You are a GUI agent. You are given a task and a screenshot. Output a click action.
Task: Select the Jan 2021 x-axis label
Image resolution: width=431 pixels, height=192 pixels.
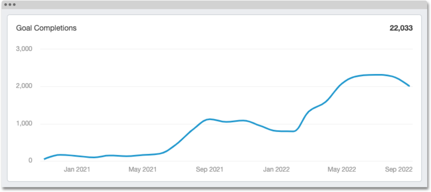[x=77, y=169]
